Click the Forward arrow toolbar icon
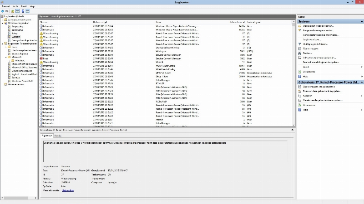This screenshot has width=364, height=204. coord(7,11)
